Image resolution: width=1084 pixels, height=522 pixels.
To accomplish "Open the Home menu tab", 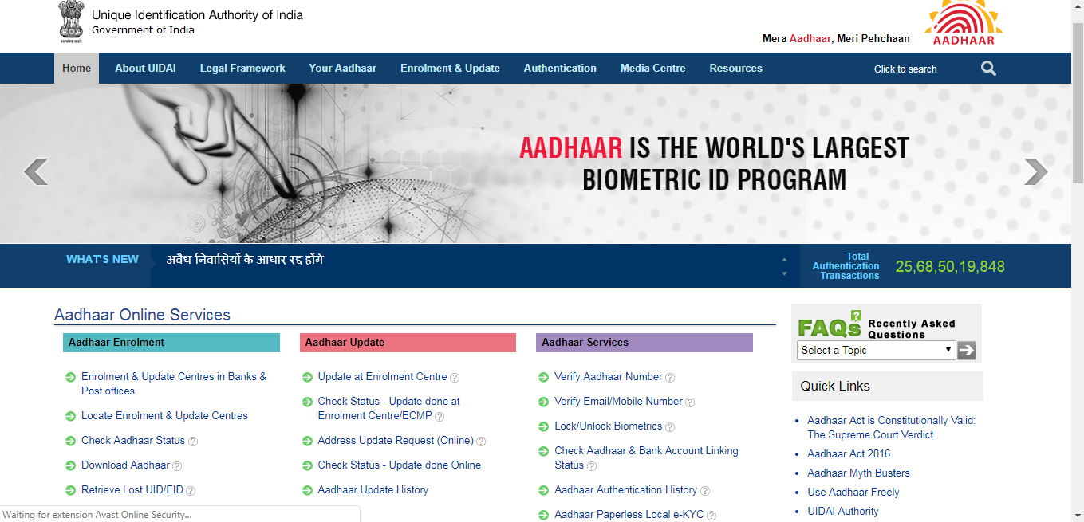I will coord(77,69).
